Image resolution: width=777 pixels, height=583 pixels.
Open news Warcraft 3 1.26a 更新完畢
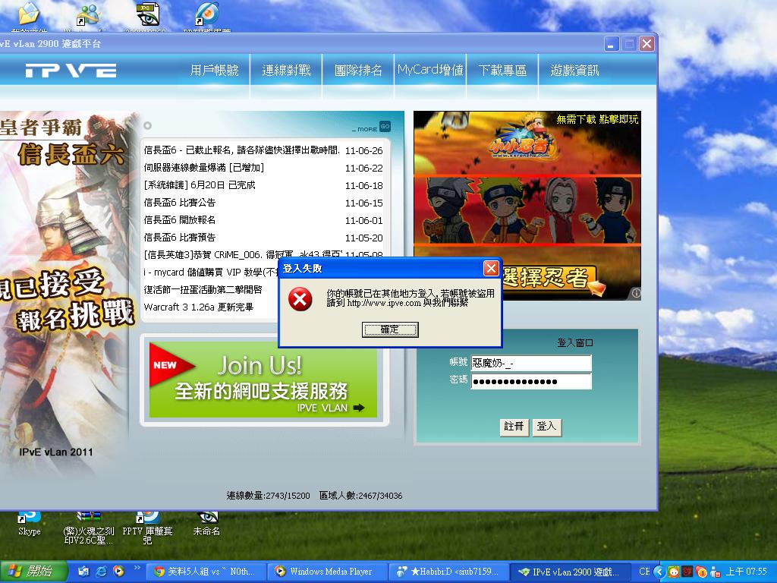point(199,307)
